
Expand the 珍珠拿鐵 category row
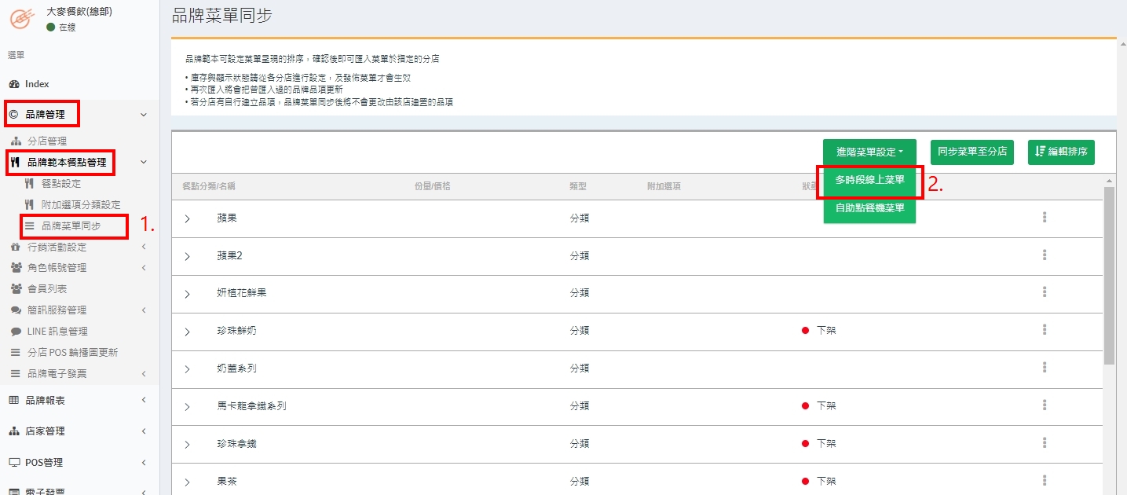tap(187, 444)
